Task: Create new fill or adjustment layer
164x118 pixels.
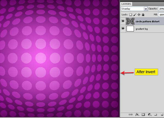Action: pos(150,114)
